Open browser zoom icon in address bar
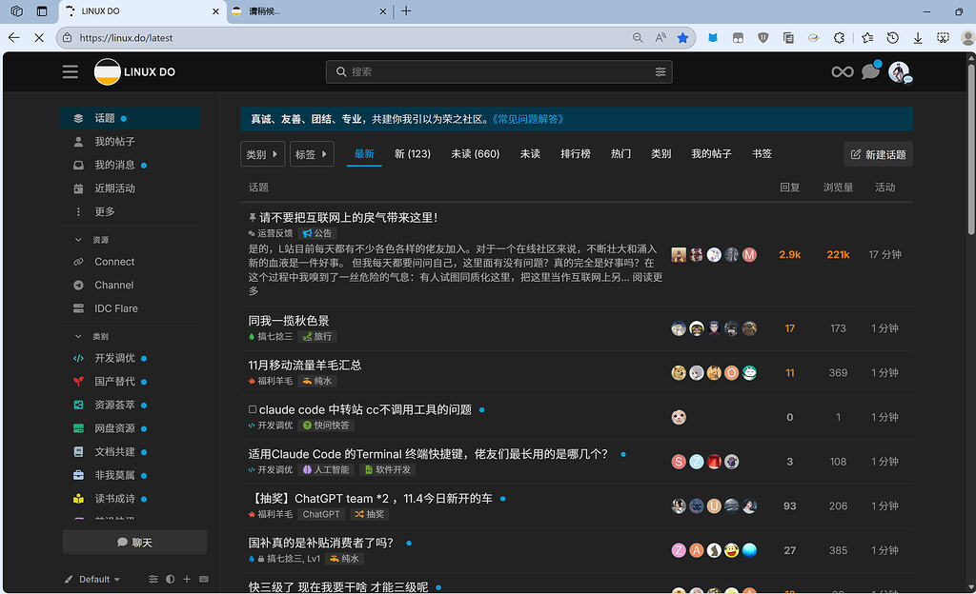The image size is (976, 594). click(638, 38)
